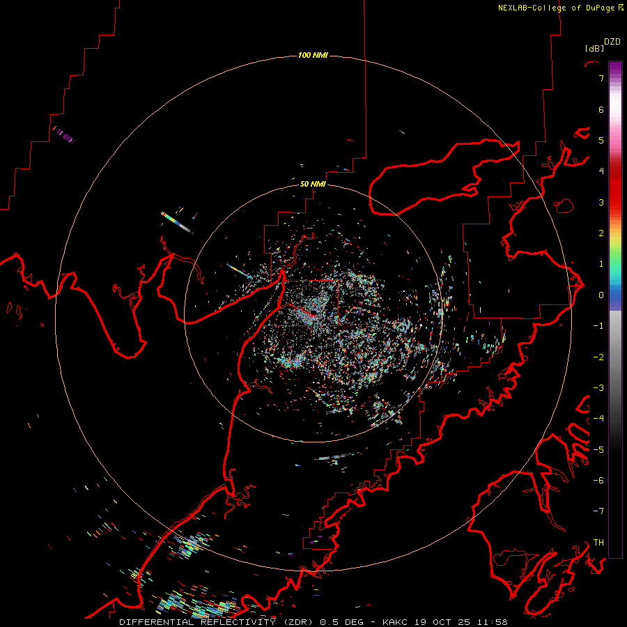Click the -7 value on the color scale
The height and width of the screenshot is (627, 627).
coord(598,511)
